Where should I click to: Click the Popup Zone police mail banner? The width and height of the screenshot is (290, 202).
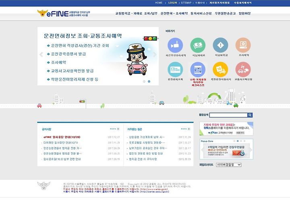pyautogui.click(x=226, y=150)
